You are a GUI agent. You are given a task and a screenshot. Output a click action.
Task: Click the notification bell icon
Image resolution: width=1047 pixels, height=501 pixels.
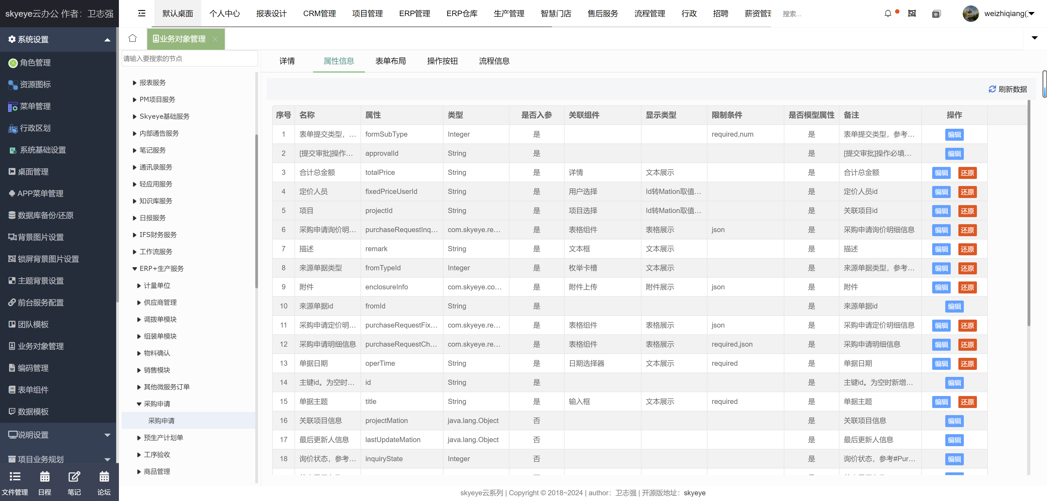(888, 13)
